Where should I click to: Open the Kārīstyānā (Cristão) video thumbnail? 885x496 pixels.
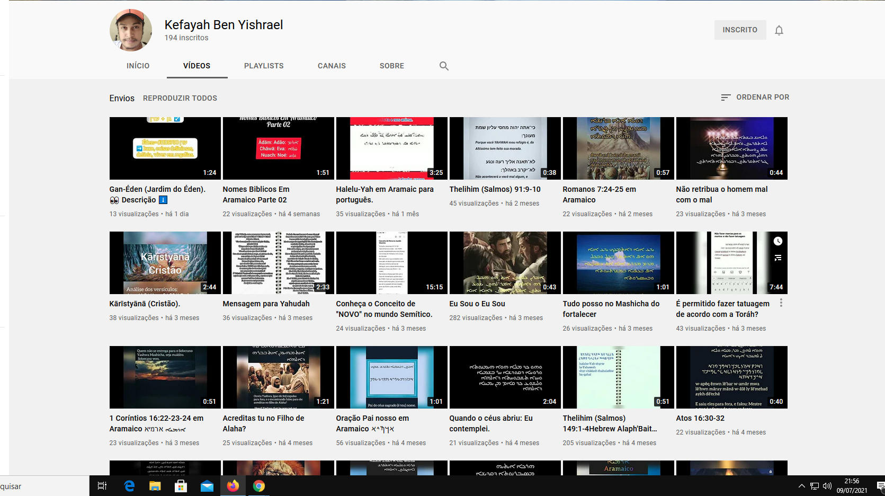click(165, 263)
